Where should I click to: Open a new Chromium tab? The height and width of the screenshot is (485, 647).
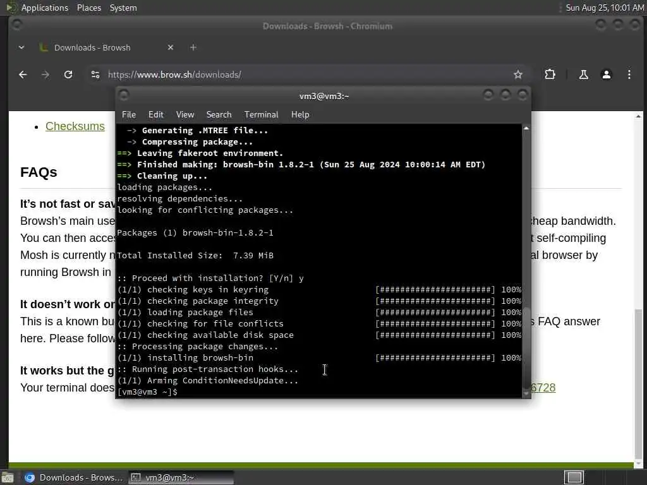point(193,47)
